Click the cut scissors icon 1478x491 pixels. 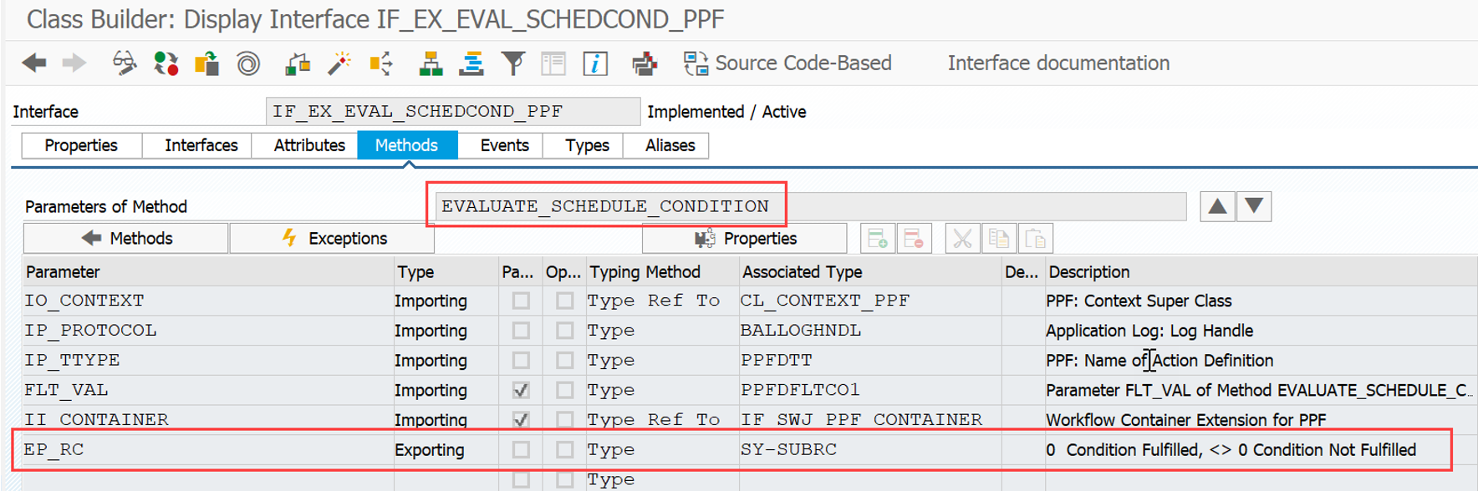coord(962,239)
